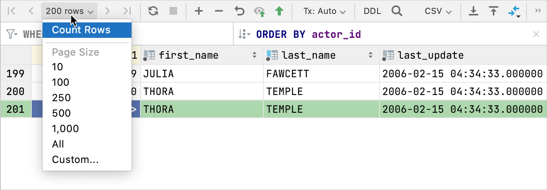Set page size to 250

pyautogui.click(x=87, y=98)
